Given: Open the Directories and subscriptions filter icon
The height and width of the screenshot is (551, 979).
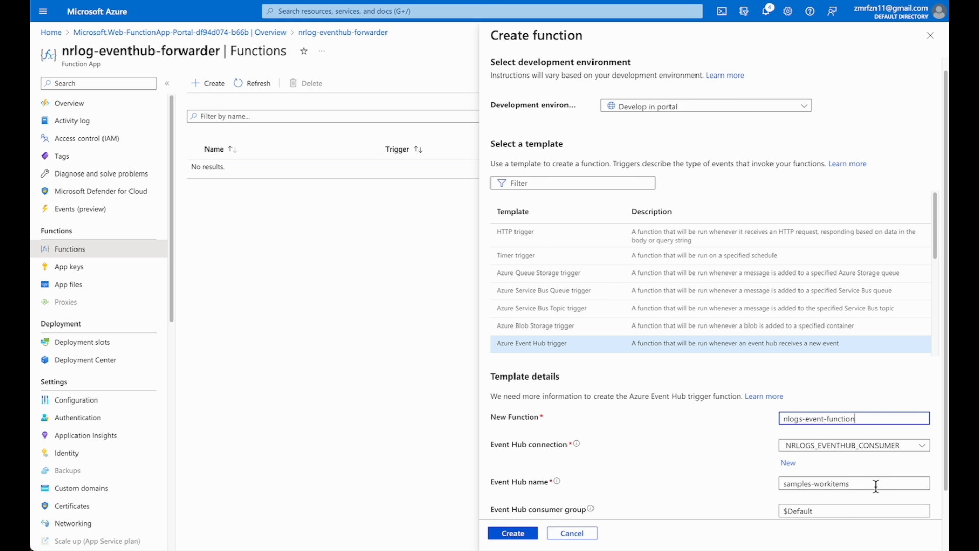Looking at the screenshot, I should tap(744, 11).
